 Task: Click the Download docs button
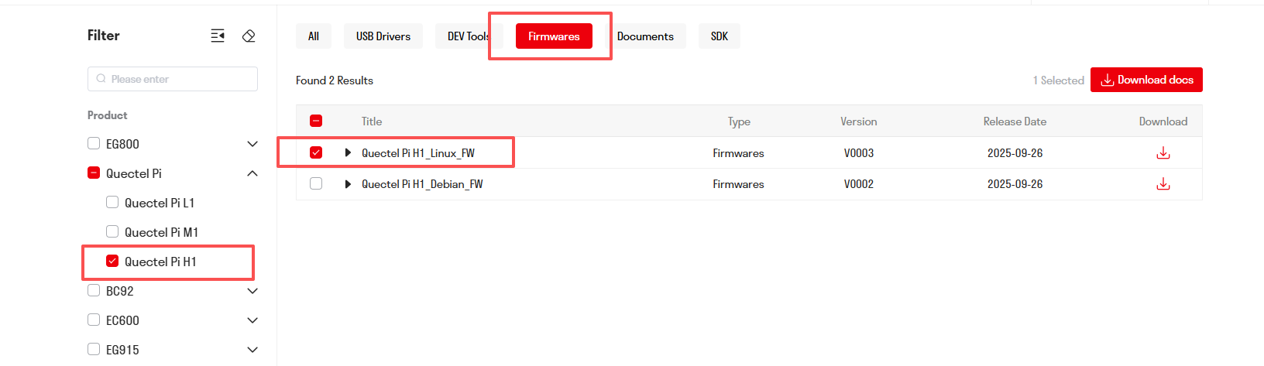point(1146,80)
